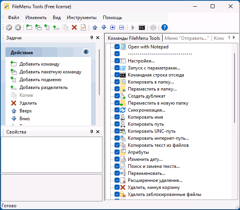
Task: Disable Копировать имя checkbox
Action: pos(117,117)
